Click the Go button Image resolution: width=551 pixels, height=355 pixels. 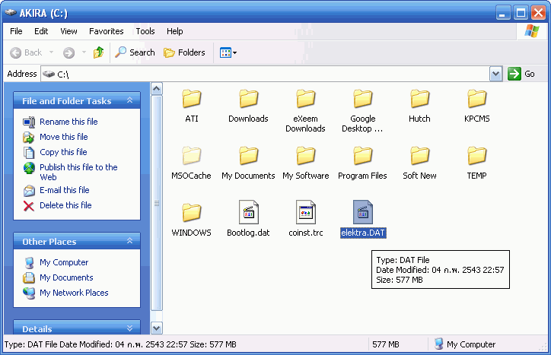click(x=521, y=74)
